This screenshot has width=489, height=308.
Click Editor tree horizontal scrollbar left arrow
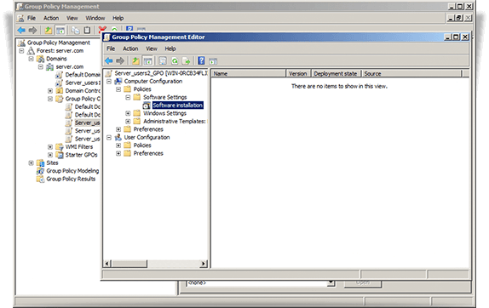point(107,264)
